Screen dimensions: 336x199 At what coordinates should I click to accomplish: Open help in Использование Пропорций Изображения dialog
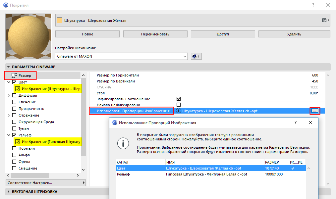296,123
